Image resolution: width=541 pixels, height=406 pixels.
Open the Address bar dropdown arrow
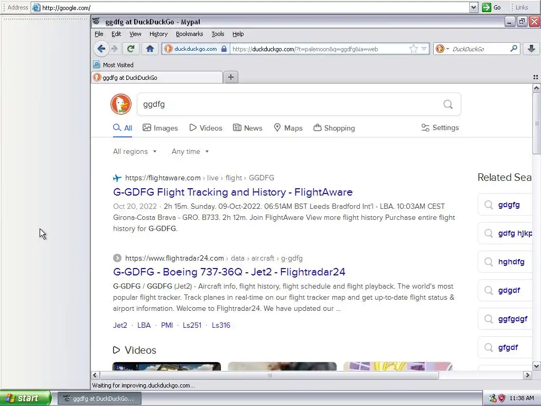[473, 7]
